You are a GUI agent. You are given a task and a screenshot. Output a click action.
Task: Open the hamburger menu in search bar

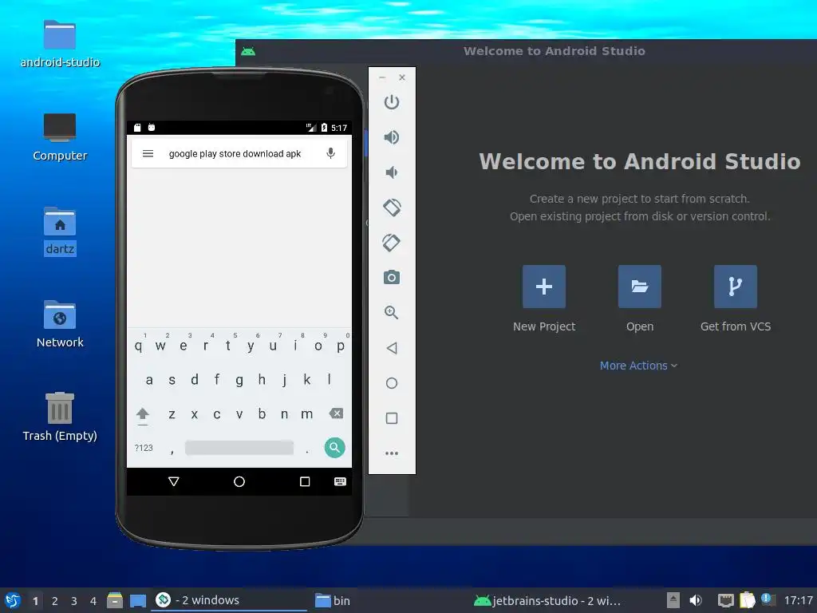point(148,153)
